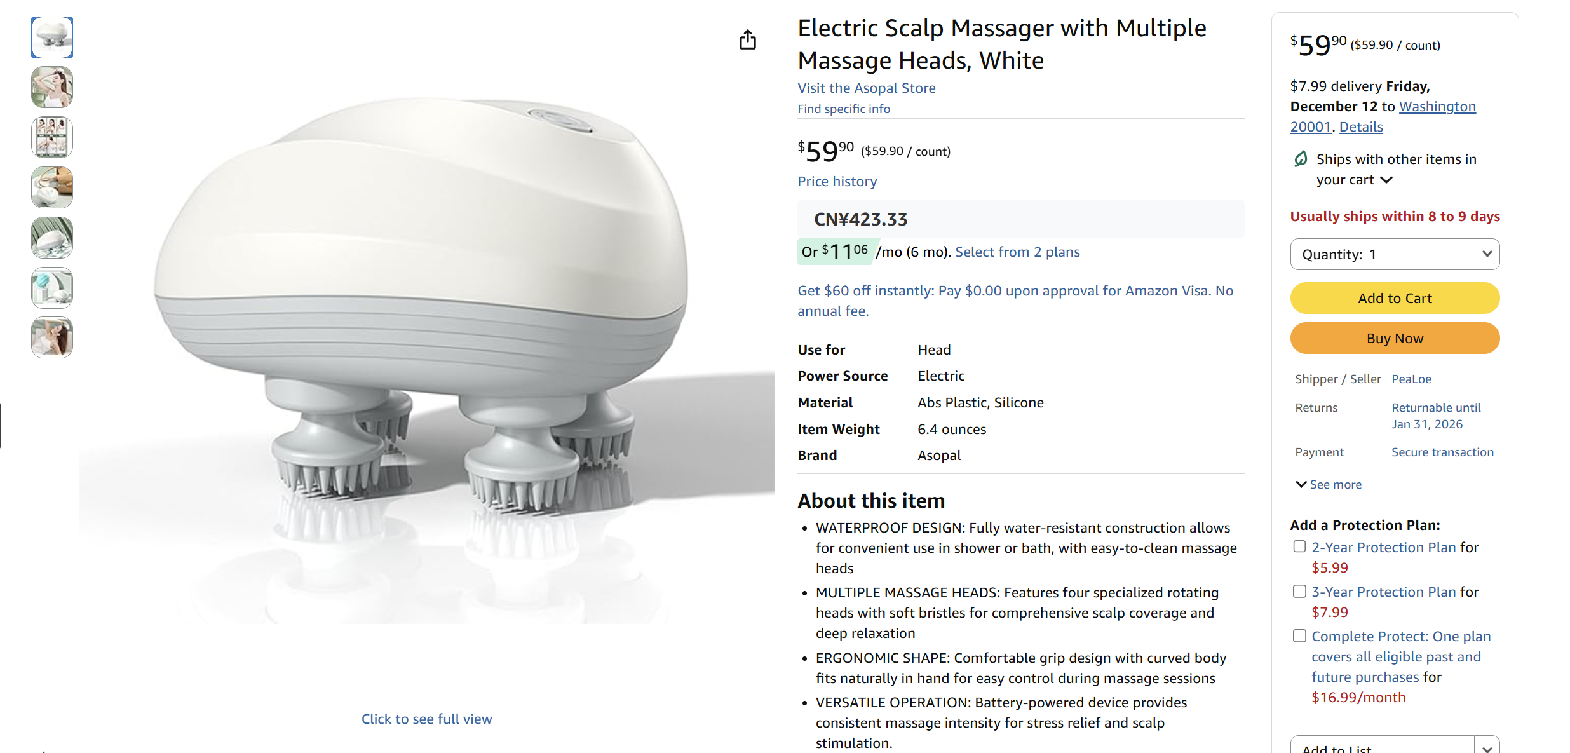Click the share icon
The width and height of the screenshot is (1570, 753).
tap(748, 39)
